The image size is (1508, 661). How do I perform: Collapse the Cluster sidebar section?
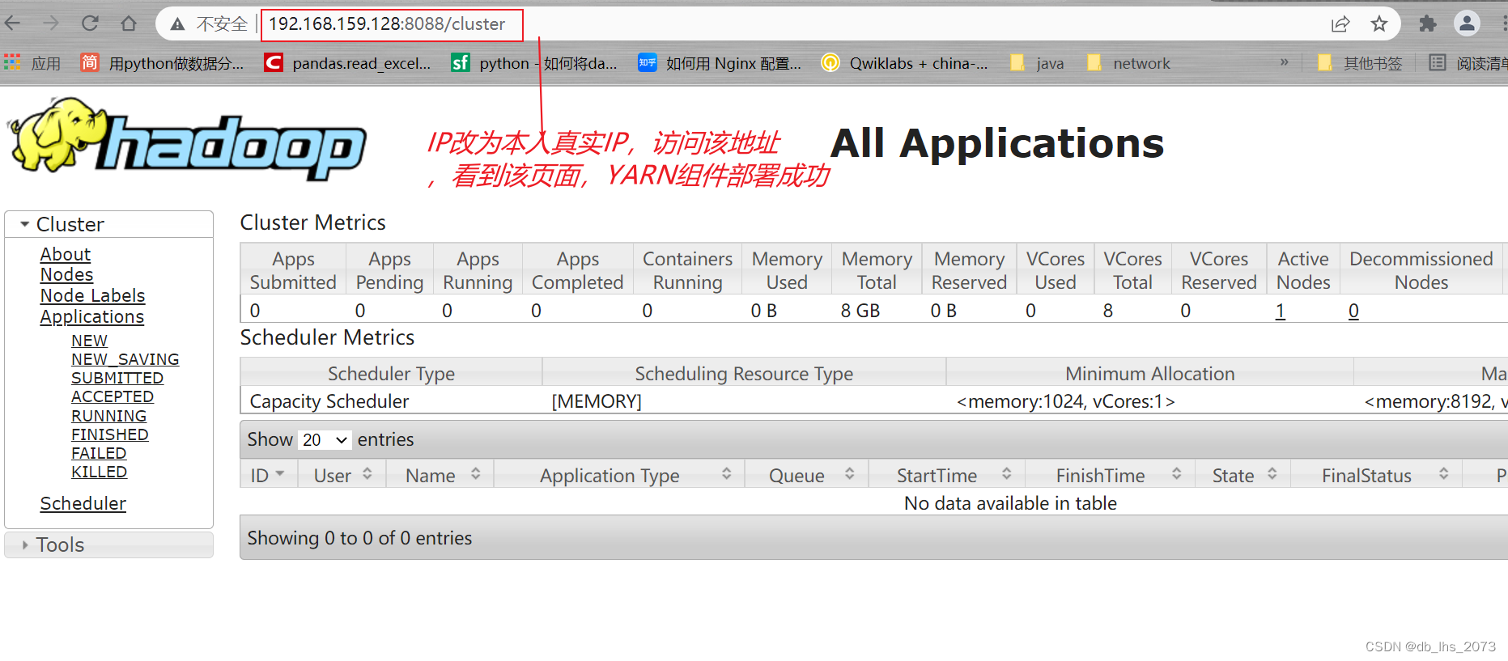[x=109, y=224]
